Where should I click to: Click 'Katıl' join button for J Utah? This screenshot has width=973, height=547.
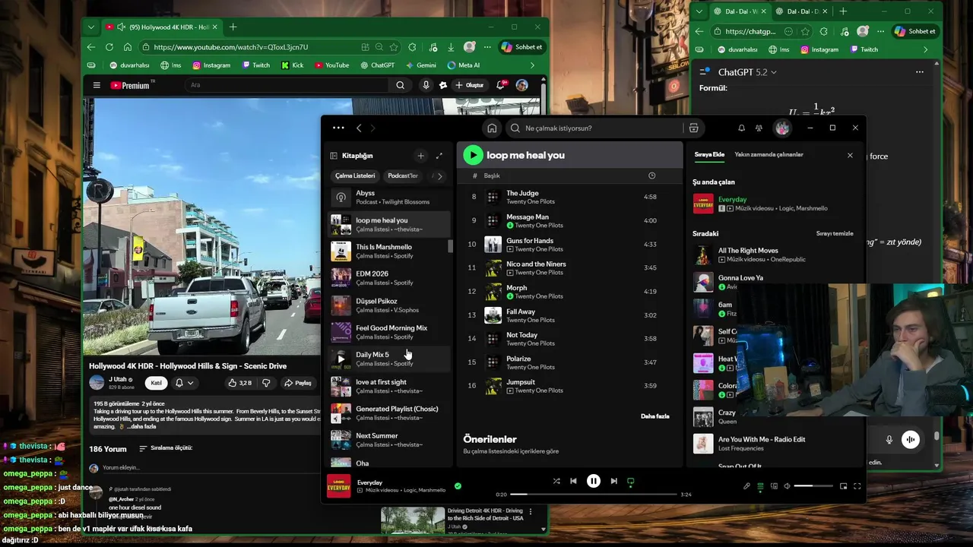(156, 383)
